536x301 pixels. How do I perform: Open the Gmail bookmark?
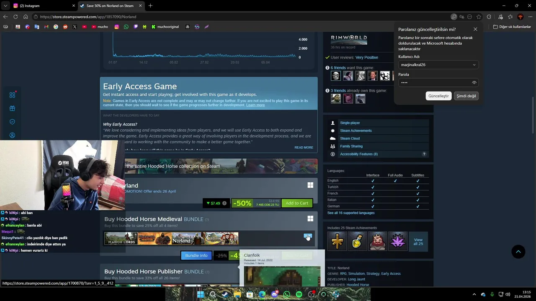(46, 27)
